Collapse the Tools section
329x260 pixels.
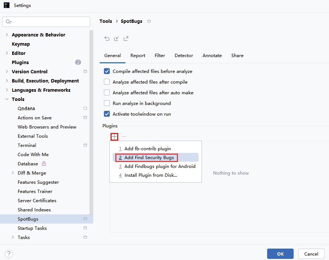7,99
